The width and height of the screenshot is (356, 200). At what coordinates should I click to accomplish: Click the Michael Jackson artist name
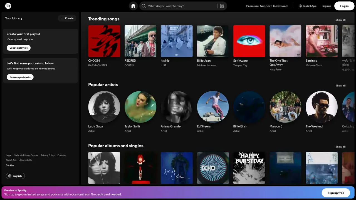[x=207, y=65]
